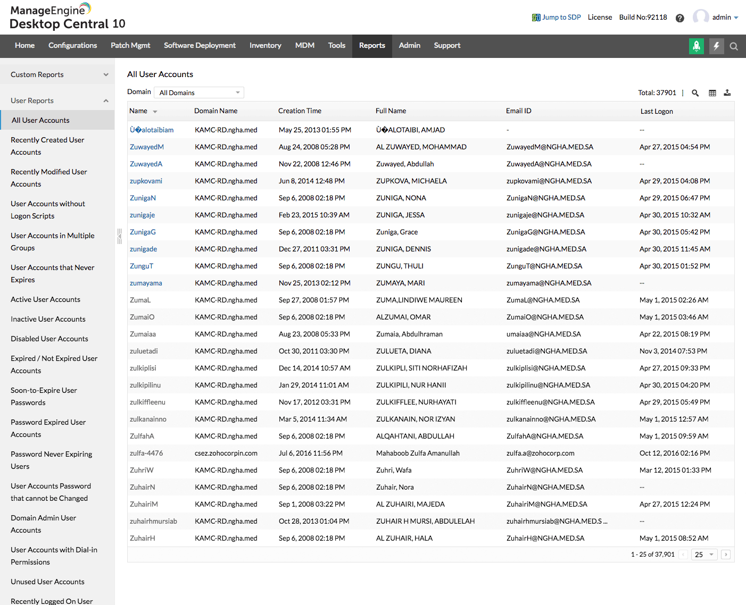Open Recently Modified User Accounts report
746x605 pixels.
tap(49, 178)
